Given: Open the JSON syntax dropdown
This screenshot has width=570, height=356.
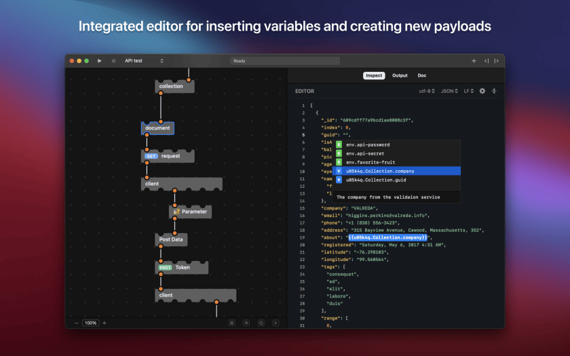Looking at the screenshot, I should click(449, 91).
